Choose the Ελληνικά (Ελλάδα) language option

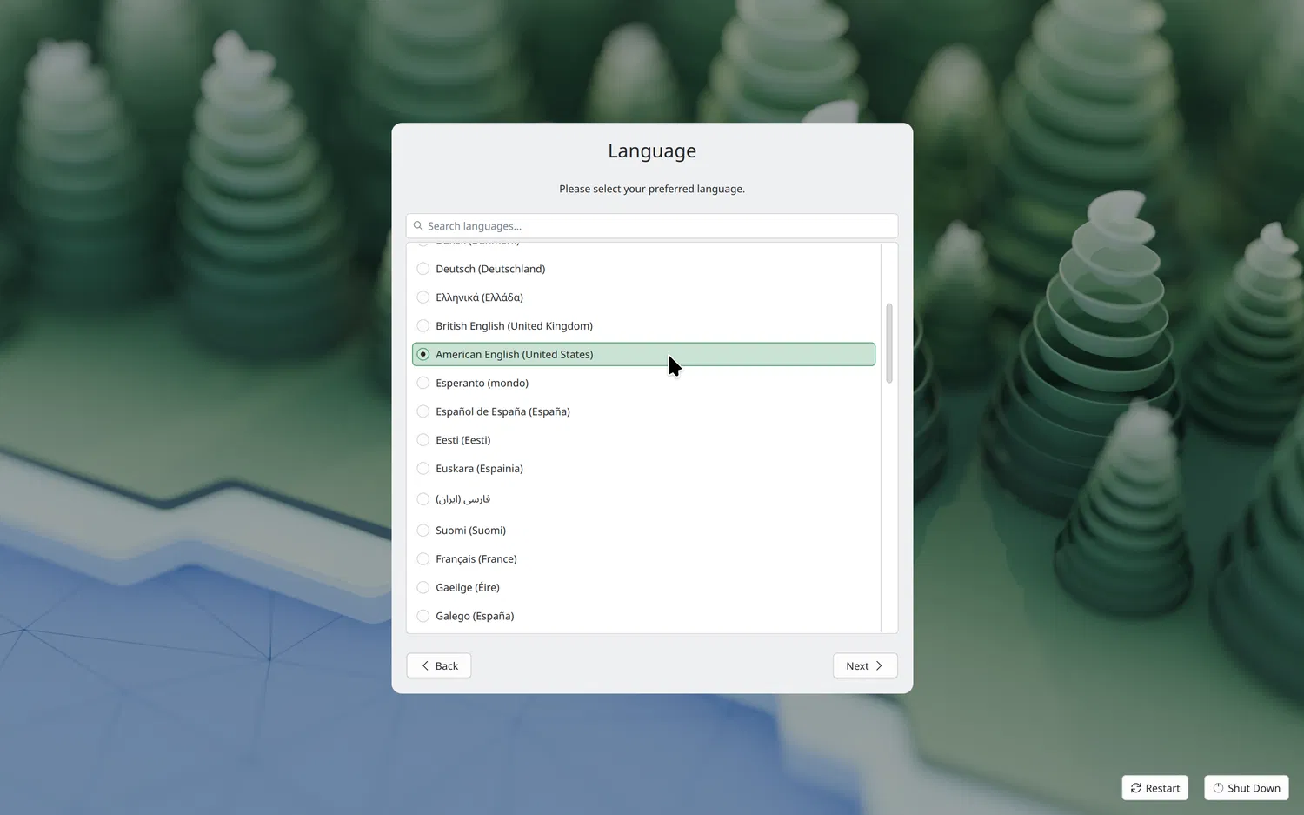(643, 297)
